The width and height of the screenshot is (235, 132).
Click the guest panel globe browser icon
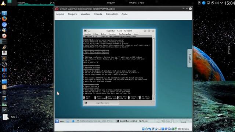coord(73,121)
